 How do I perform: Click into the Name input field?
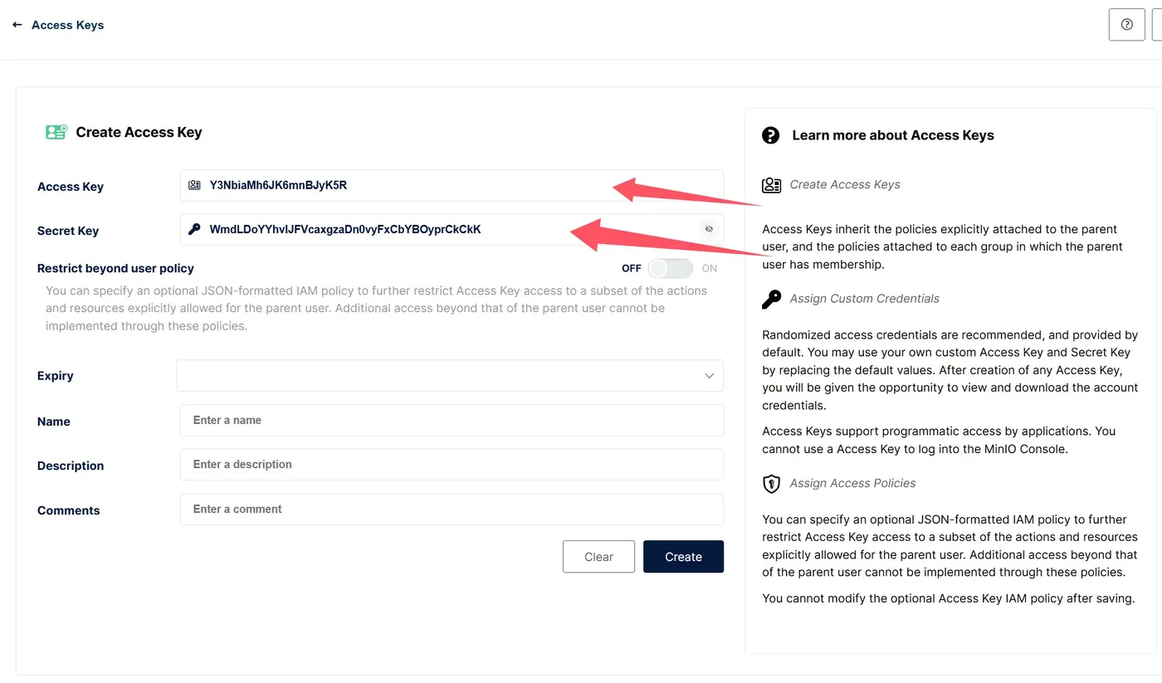[452, 420]
